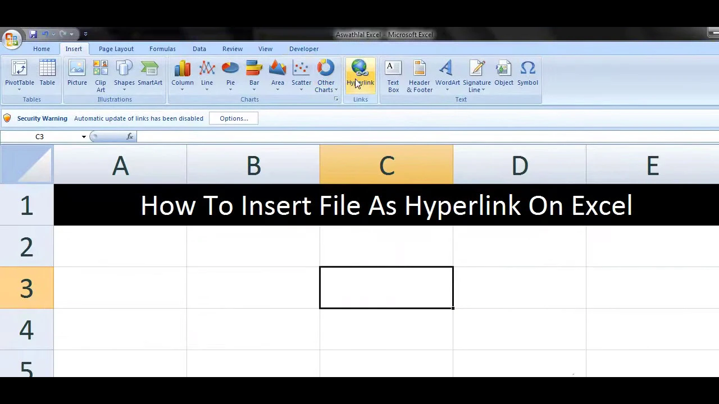The width and height of the screenshot is (719, 404).
Task: Open the Charts dialog launcher
Action: pos(336,99)
